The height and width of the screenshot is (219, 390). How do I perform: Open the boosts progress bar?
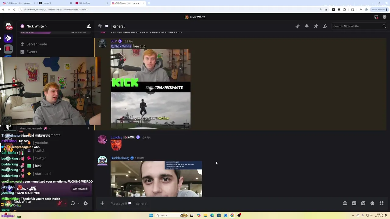click(x=55, y=32)
